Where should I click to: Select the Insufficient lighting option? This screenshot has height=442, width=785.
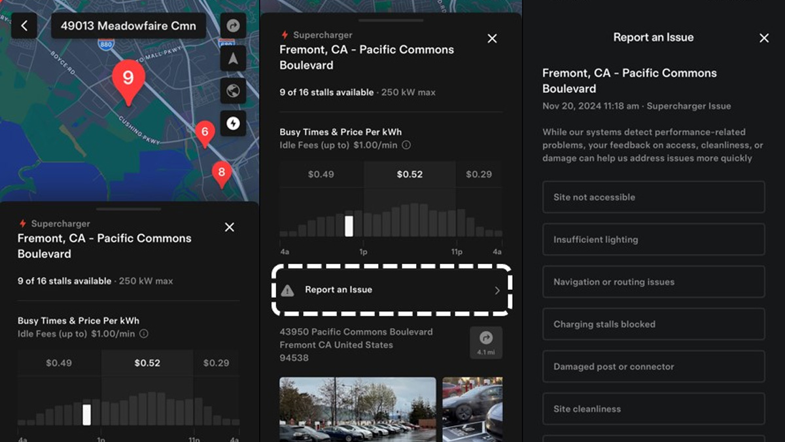pyautogui.click(x=654, y=240)
